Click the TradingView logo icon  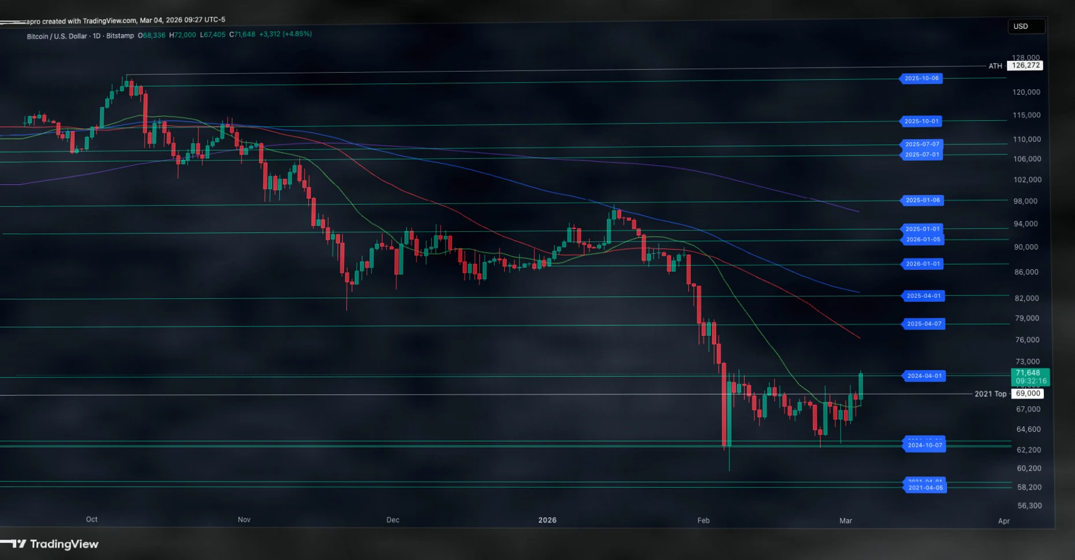pos(18,544)
